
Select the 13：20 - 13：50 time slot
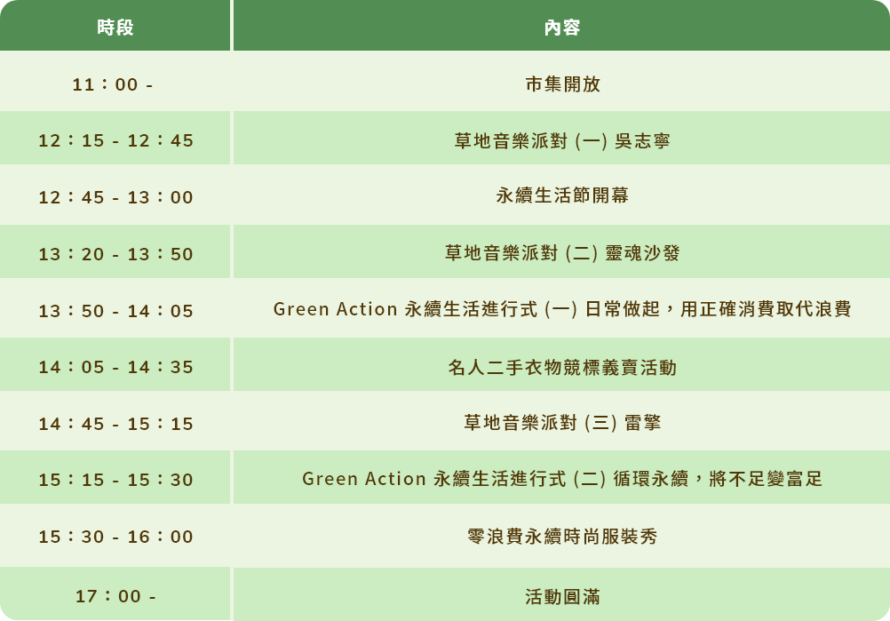(115, 254)
